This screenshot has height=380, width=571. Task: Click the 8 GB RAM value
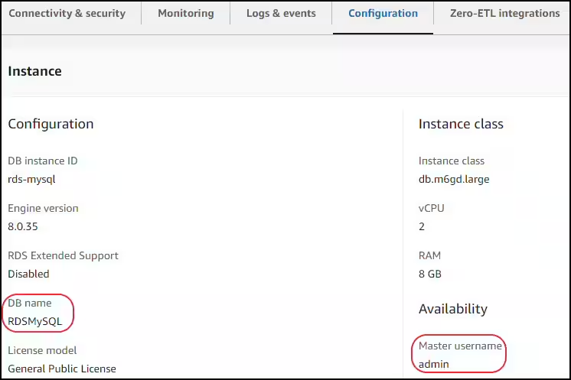(429, 274)
